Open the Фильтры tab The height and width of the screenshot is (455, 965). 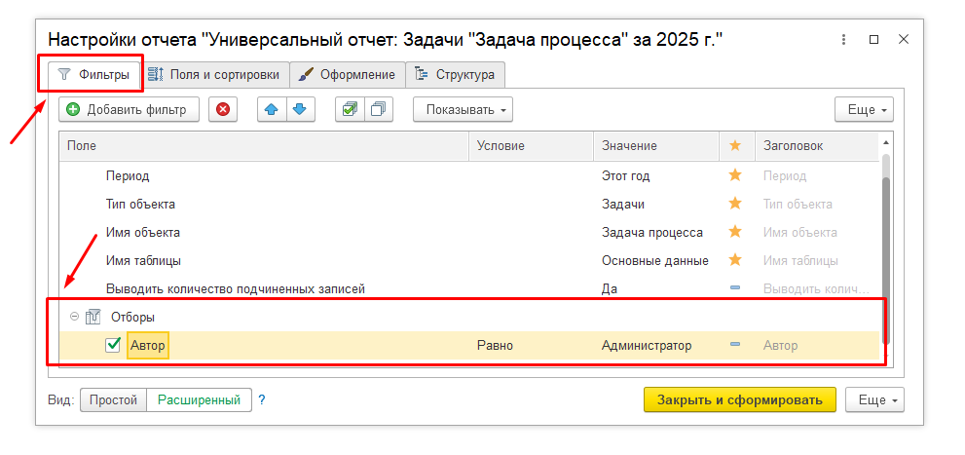tap(94, 75)
